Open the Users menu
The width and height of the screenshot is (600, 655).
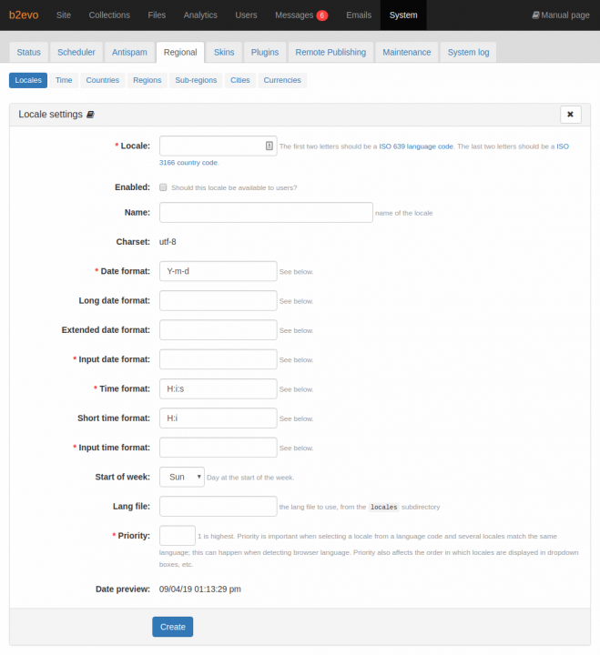click(x=246, y=15)
